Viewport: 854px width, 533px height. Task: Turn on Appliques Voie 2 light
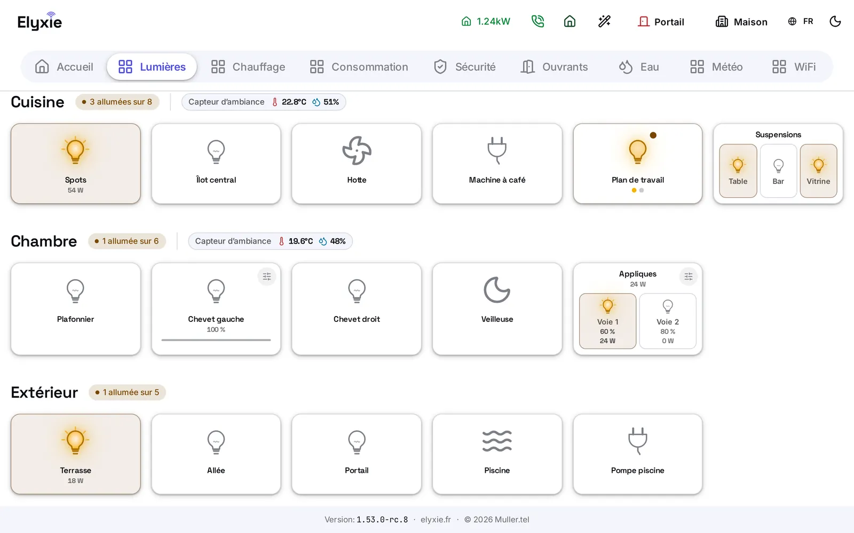click(x=668, y=321)
